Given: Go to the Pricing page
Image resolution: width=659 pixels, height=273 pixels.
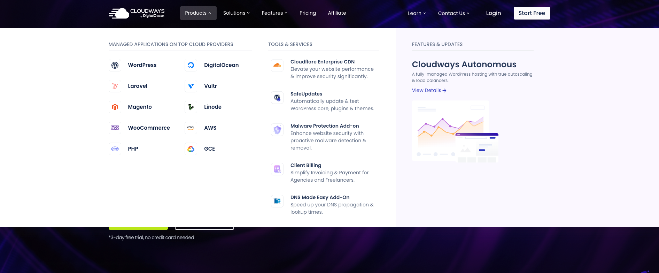Looking at the screenshot, I should click(x=308, y=13).
